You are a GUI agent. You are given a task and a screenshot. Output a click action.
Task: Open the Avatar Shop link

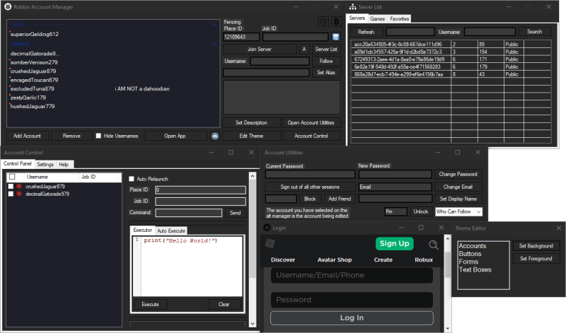(335, 259)
